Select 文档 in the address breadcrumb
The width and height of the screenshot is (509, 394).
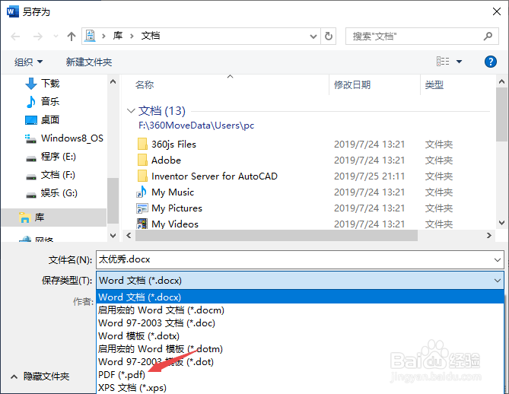click(151, 36)
